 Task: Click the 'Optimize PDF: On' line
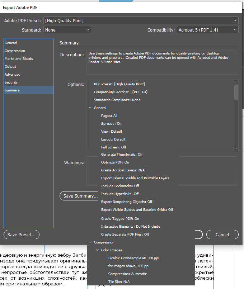(x=115, y=162)
